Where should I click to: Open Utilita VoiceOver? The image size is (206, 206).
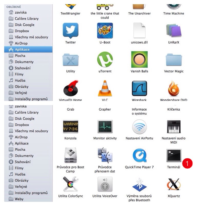pyautogui.click(x=105, y=184)
